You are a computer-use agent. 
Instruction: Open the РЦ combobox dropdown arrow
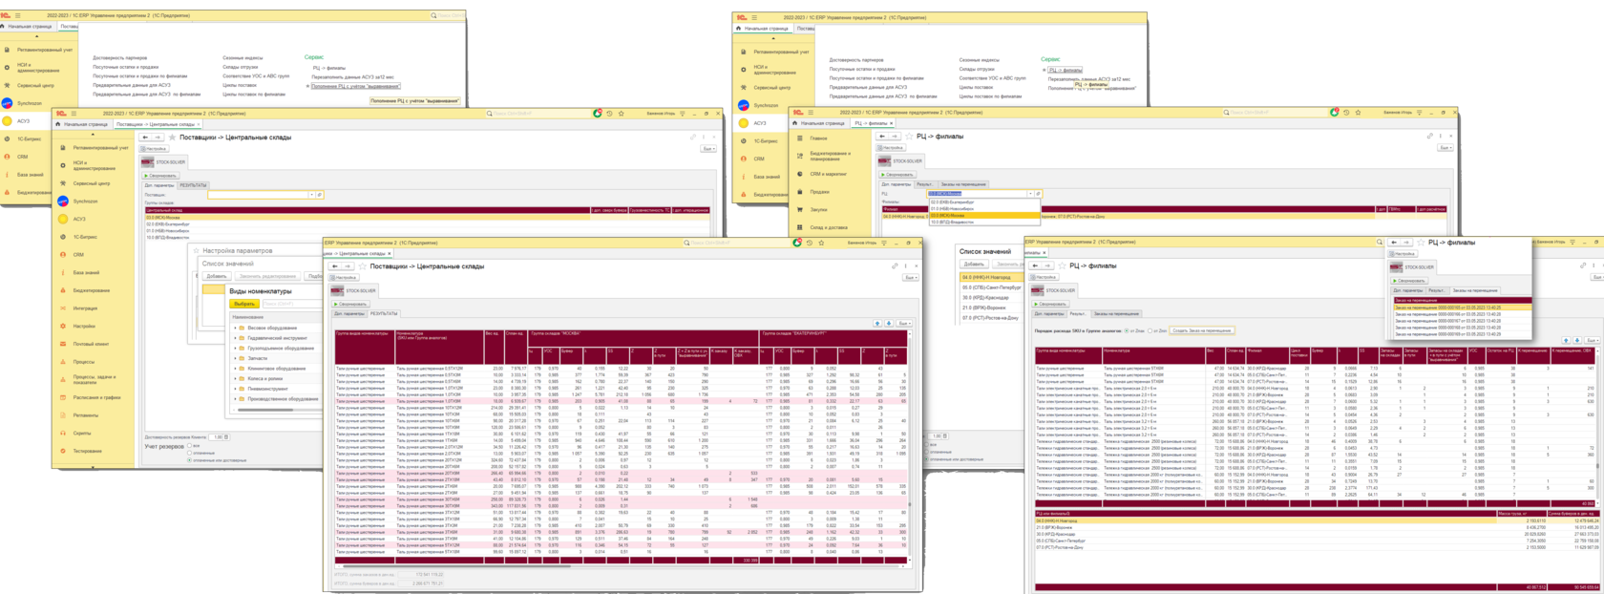coord(1029,194)
